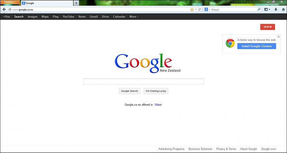This screenshot has height=153, width=287.
Task: Open +You in Google bar
Action: 7,17
